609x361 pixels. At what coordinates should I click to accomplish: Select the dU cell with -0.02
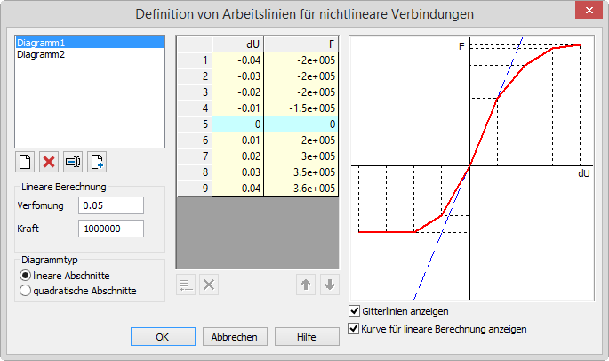(x=238, y=92)
